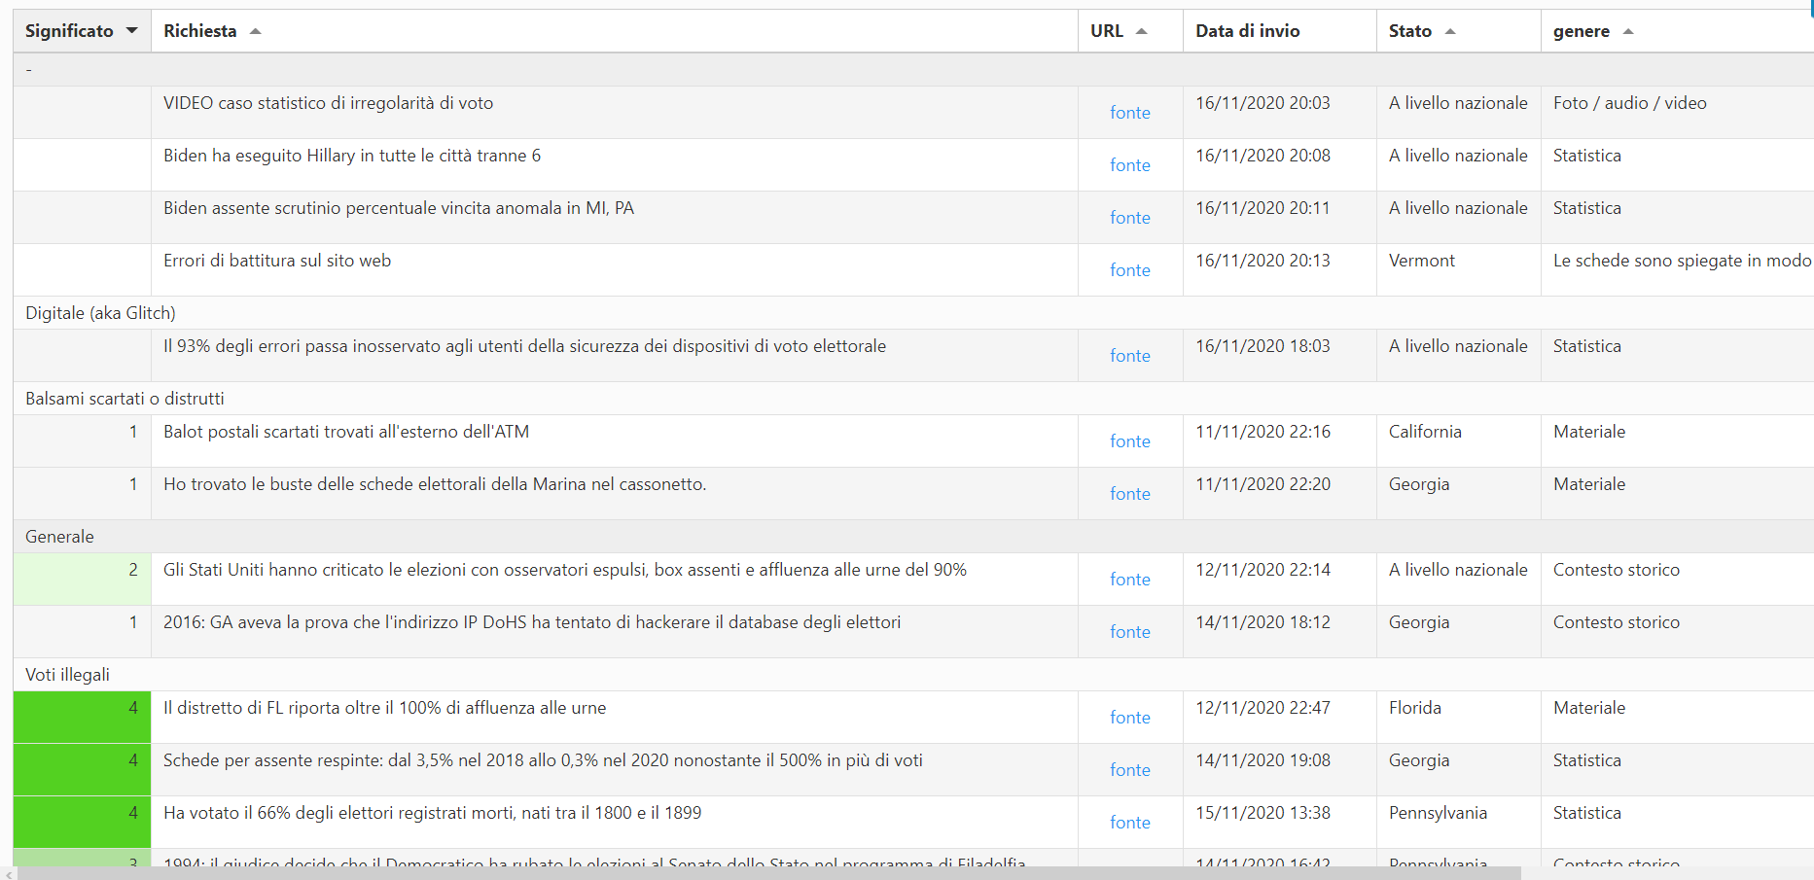The width and height of the screenshot is (1814, 880).
Task: Open fonte link for 2016 GA hacker row
Action: (1129, 632)
